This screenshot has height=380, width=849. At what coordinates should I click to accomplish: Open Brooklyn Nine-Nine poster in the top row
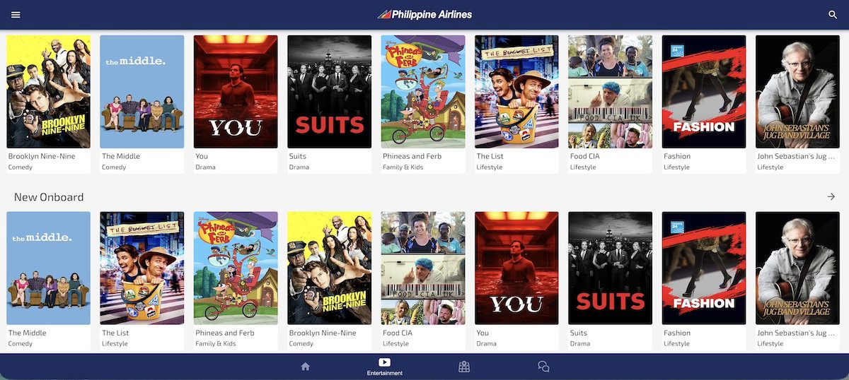pos(49,92)
